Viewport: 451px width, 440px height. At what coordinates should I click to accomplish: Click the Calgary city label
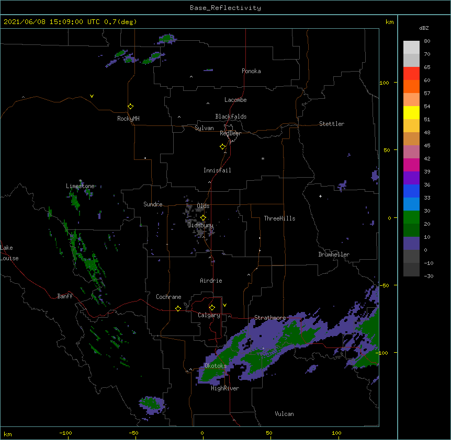[x=209, y=315]
